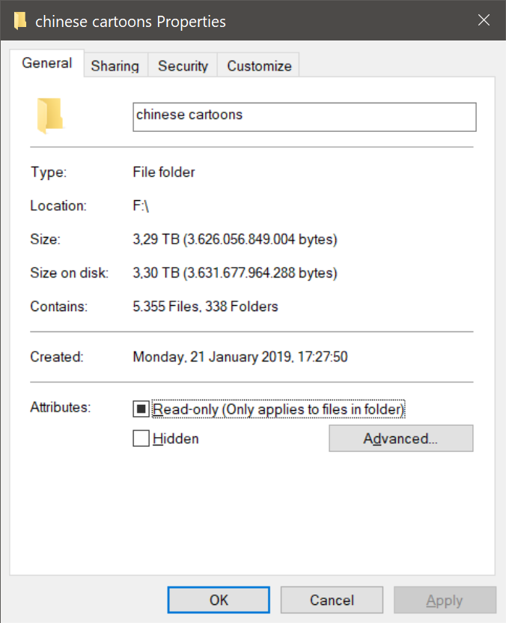
Task: Enable the Hidden attribute checkbox
Action: click(x=141, y=439)
